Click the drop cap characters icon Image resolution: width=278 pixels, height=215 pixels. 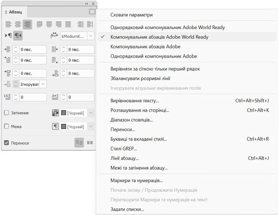[x=55, y=97]
